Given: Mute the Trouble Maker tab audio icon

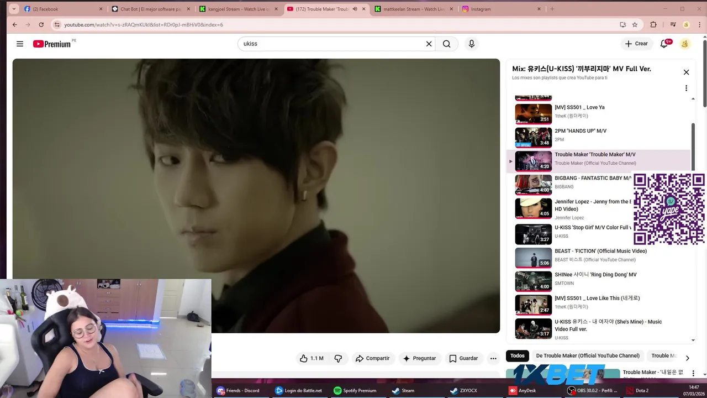Looking at the screenshot, I should tap(355, 9).
